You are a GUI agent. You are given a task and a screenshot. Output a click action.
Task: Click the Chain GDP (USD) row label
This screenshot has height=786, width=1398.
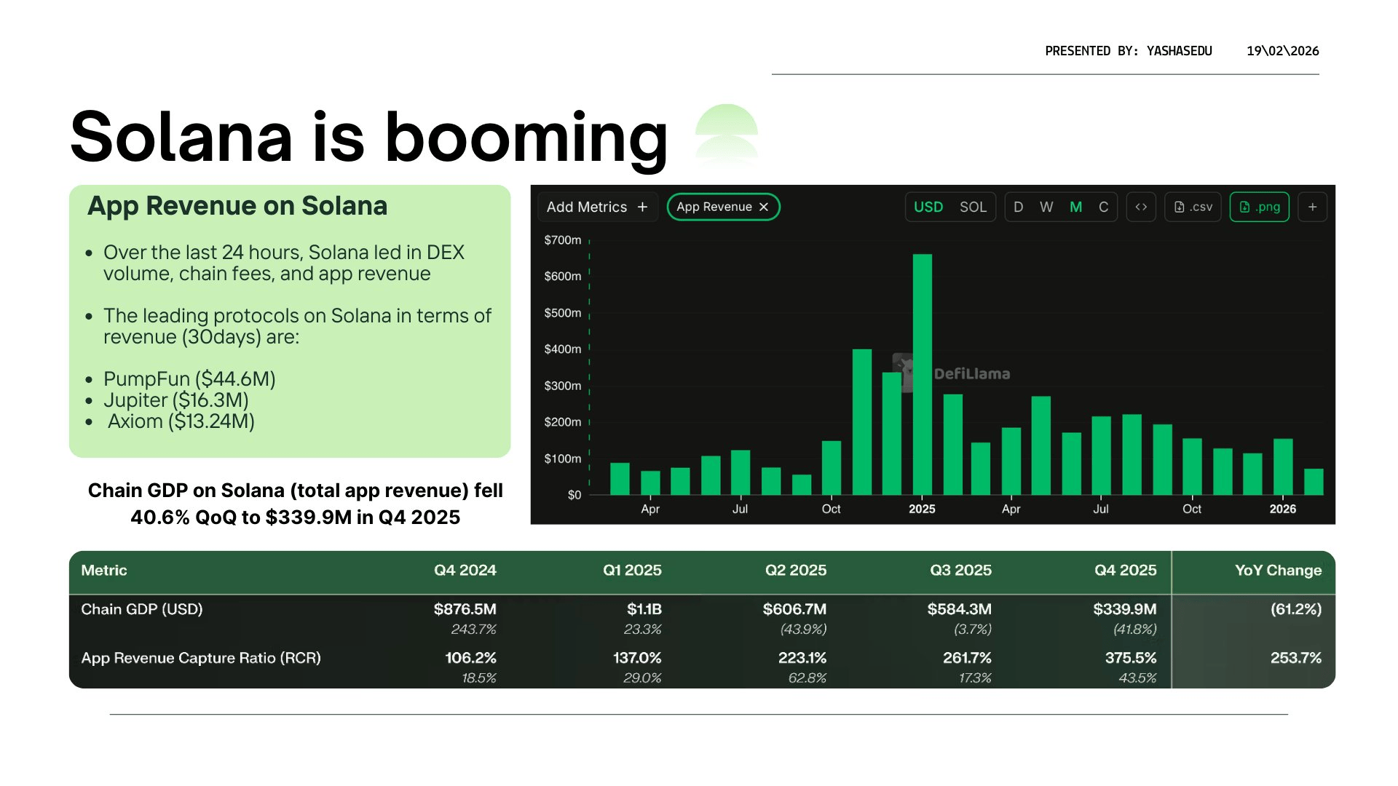click(142, 609)
